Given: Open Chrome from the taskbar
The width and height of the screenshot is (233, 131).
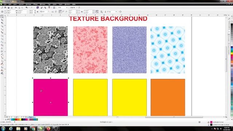Looking at the screenshot, I should (x=33, y=128).
